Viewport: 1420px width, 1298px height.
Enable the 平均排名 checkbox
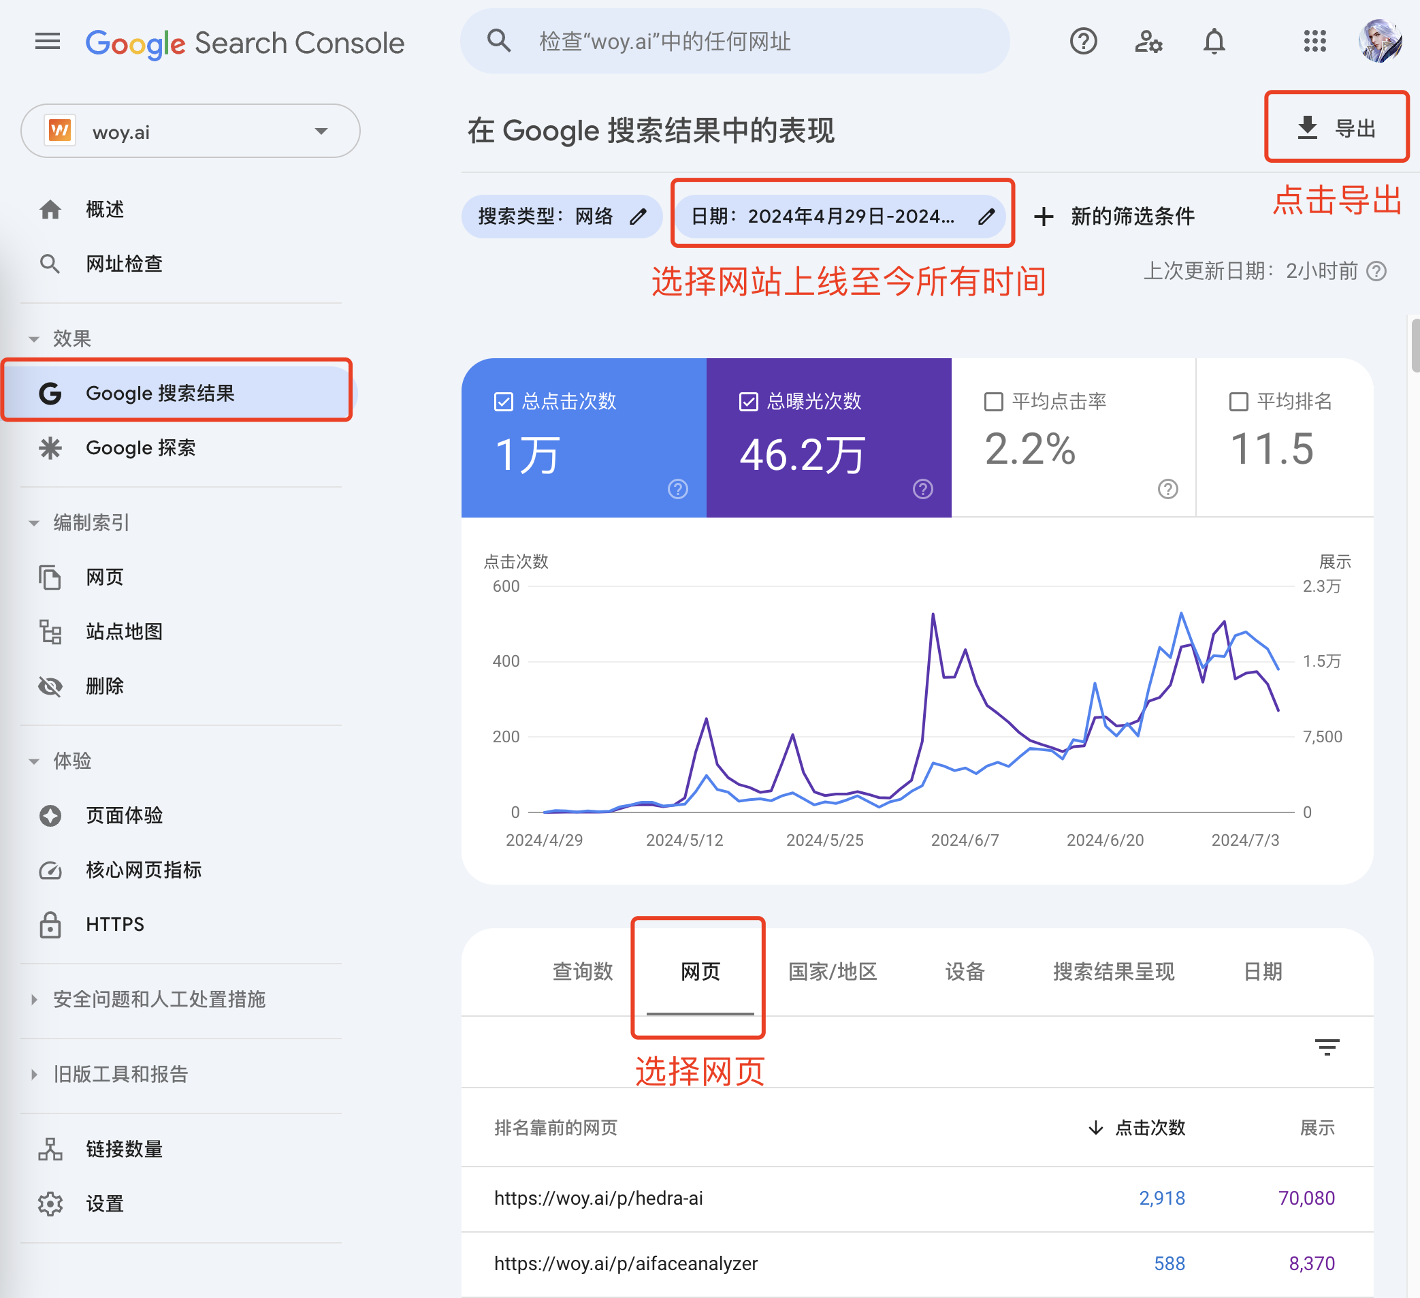(x=1238, y=402)
